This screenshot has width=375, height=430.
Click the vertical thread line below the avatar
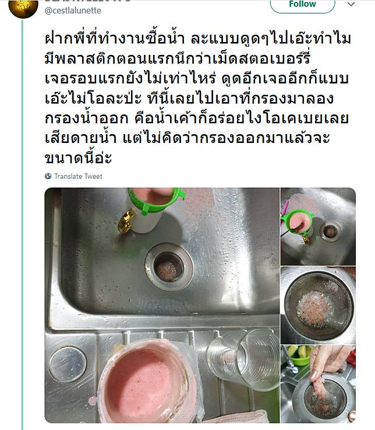(x=22, y=224)
